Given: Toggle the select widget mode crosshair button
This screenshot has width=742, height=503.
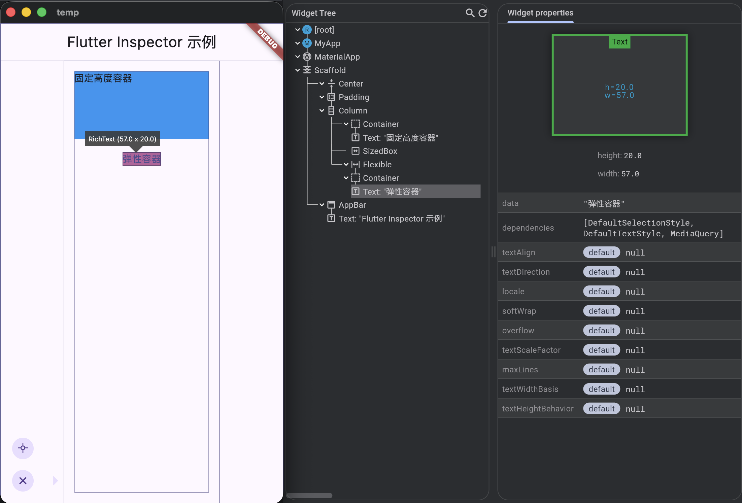Looking at the screenshot, I should click(x=23, y=448).
